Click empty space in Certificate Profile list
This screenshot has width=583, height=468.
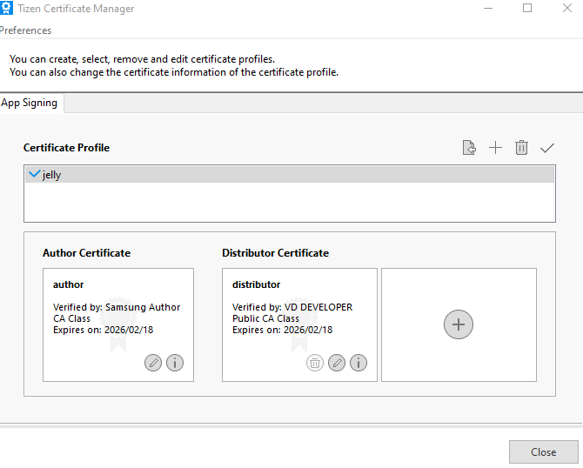tap(287, 204)
